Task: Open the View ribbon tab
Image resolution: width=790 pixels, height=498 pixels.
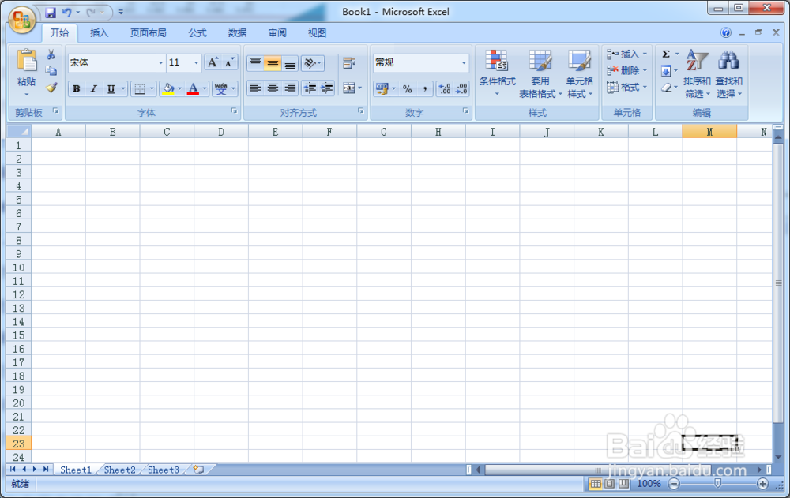Action: click(317, 32)
